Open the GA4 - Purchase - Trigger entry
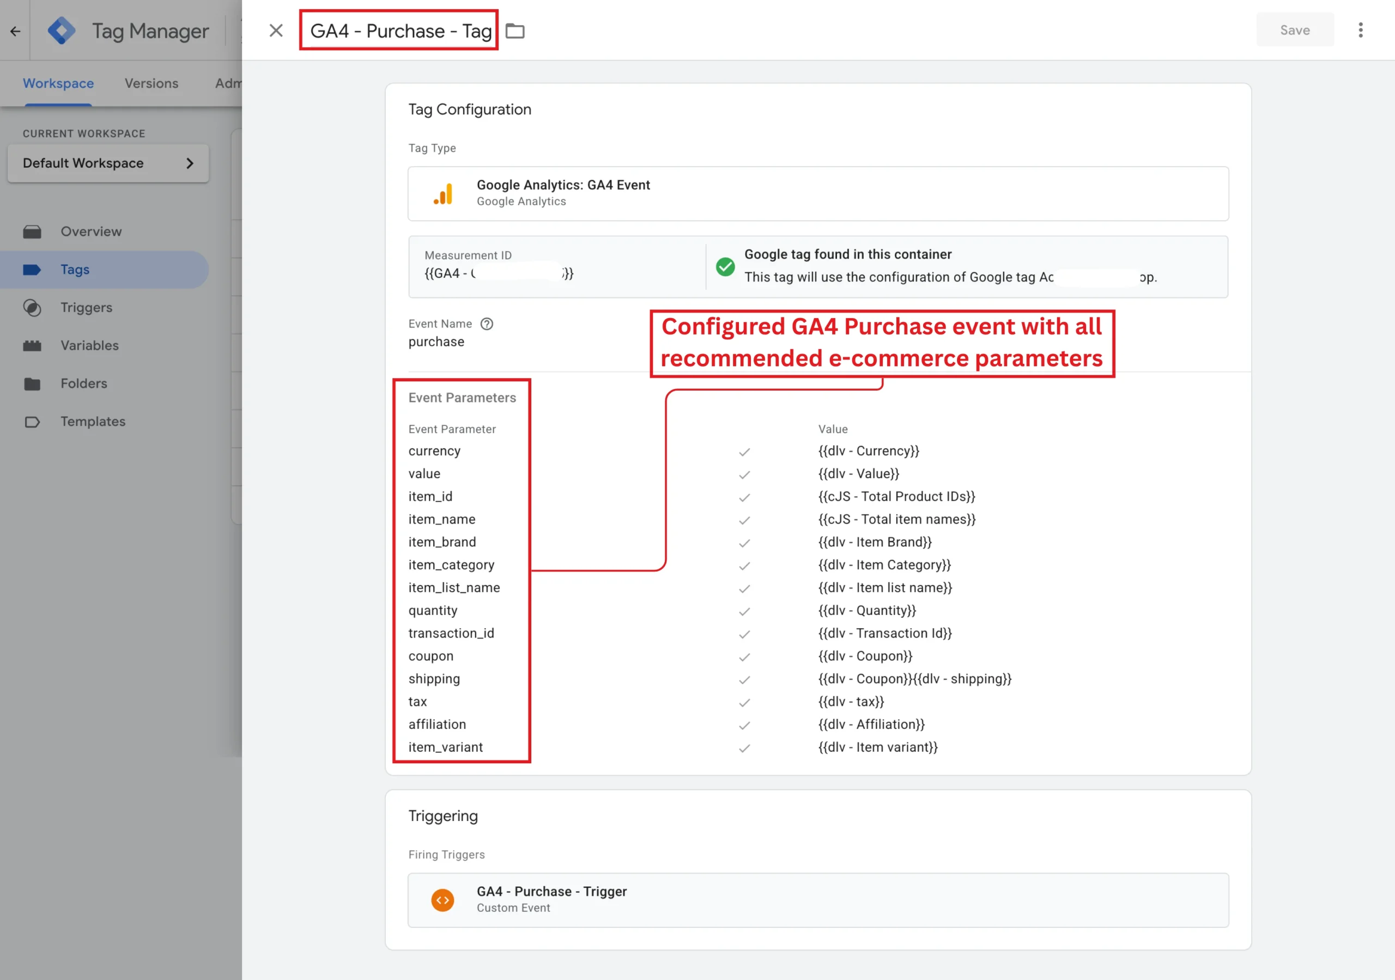Viewport: 1395px width, 980px height. coord(818,900)
